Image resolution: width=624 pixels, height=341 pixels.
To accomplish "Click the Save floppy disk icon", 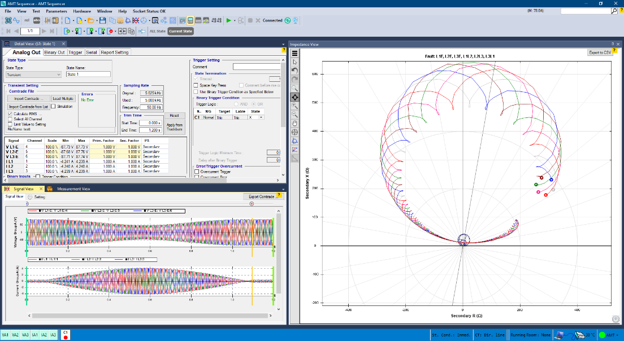I will 102,20.
